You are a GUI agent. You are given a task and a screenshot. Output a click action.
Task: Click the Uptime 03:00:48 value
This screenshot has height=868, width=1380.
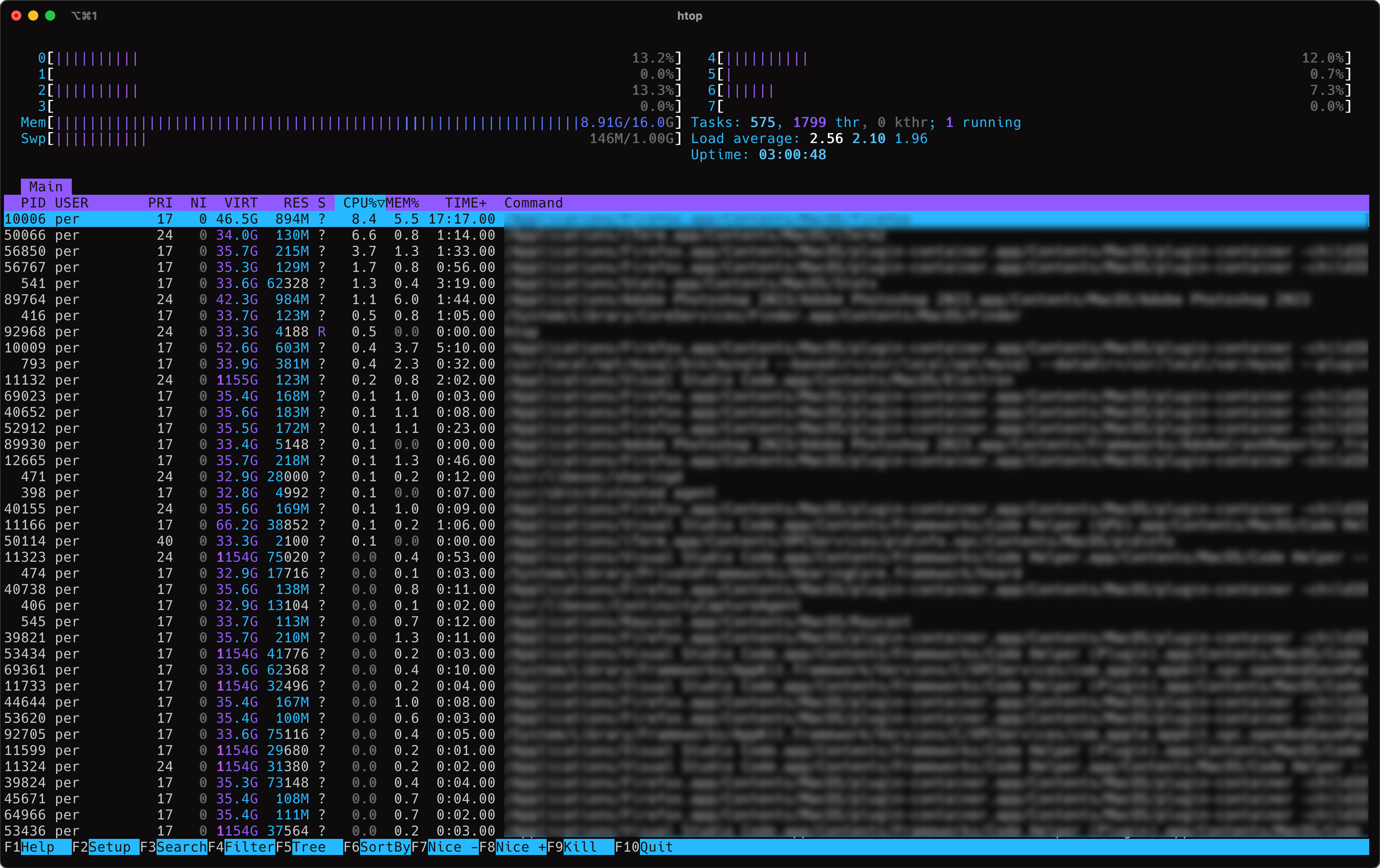(792, 155)
